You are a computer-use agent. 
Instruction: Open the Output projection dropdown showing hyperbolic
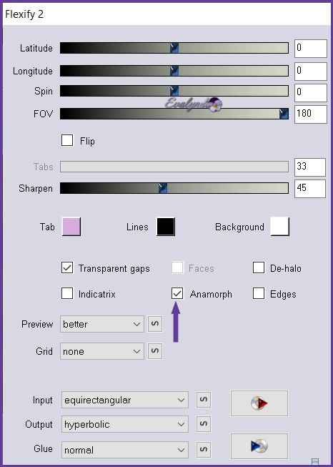pos(125,424)
